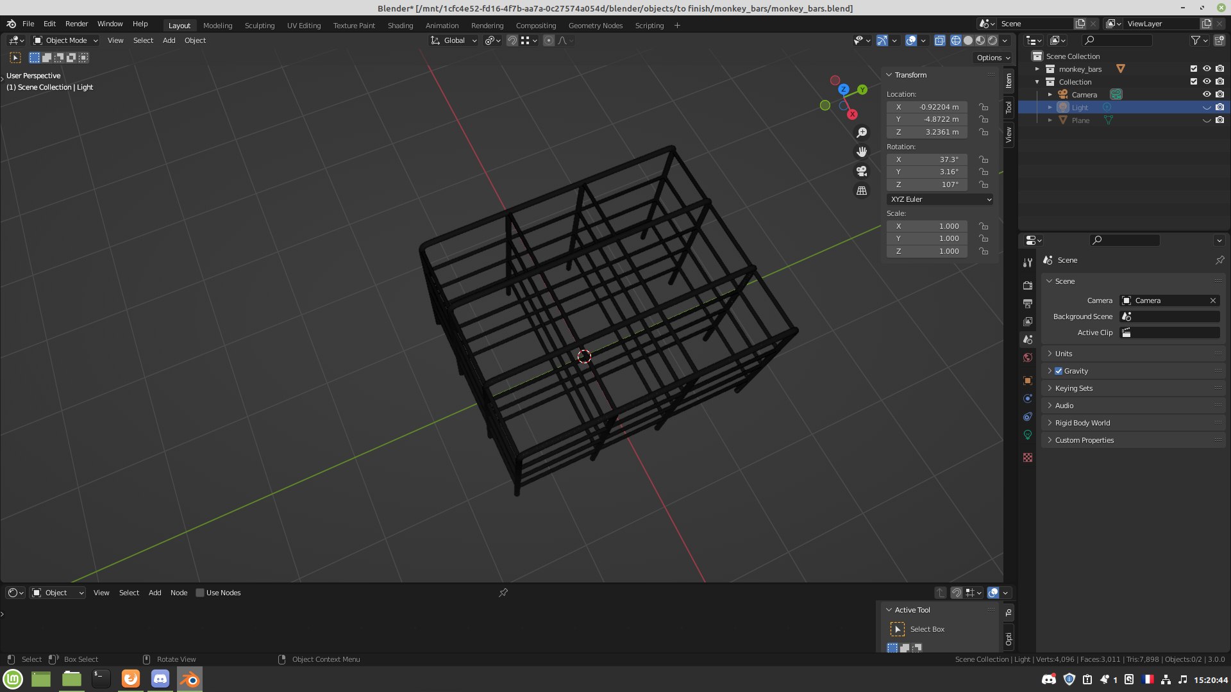Open the Texture properties tab (checker icon)
This screenshot has width=1231, height=692.
[x=1028, y=457]
